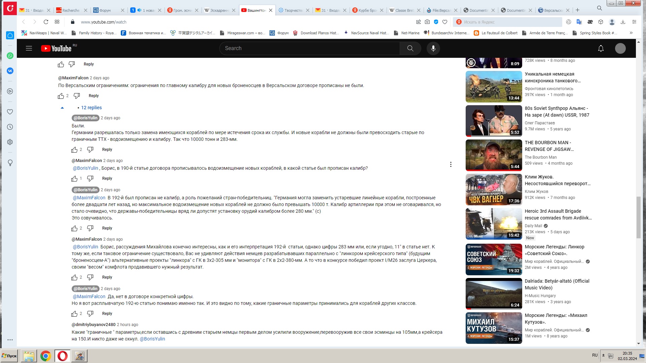Open the YouTube account avatar menu
The height and width of the screenshot is (363, 646).
tap(620, 48)
